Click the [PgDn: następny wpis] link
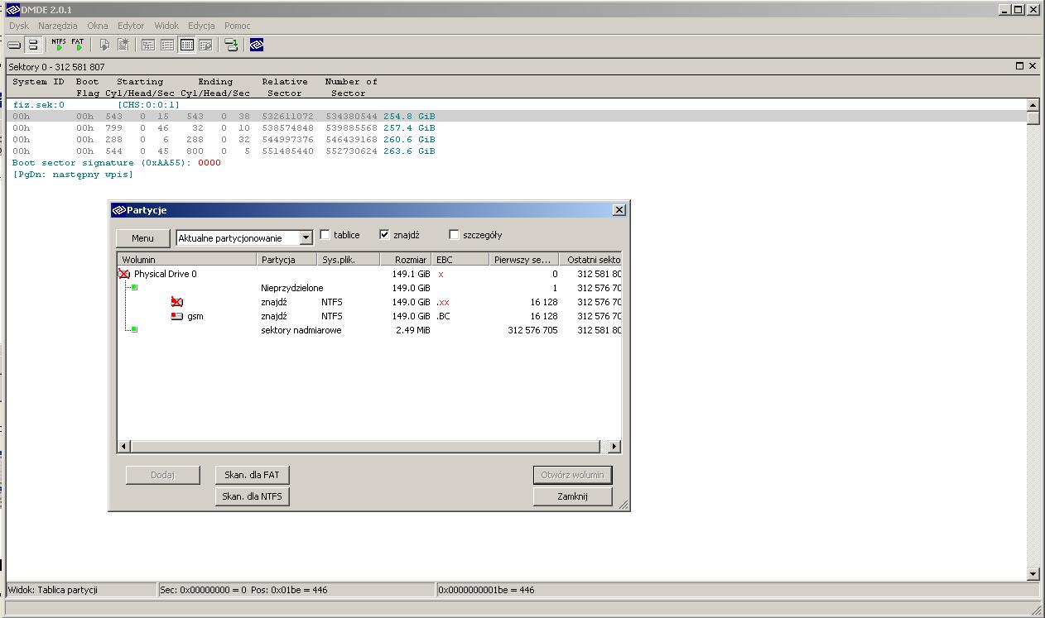 click(73, 175)
